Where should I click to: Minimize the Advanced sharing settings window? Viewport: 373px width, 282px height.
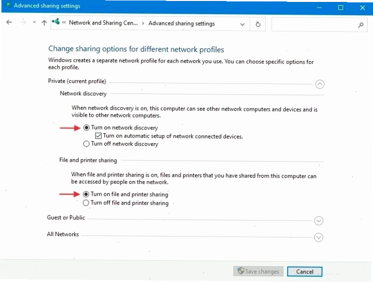pos(319,8)
